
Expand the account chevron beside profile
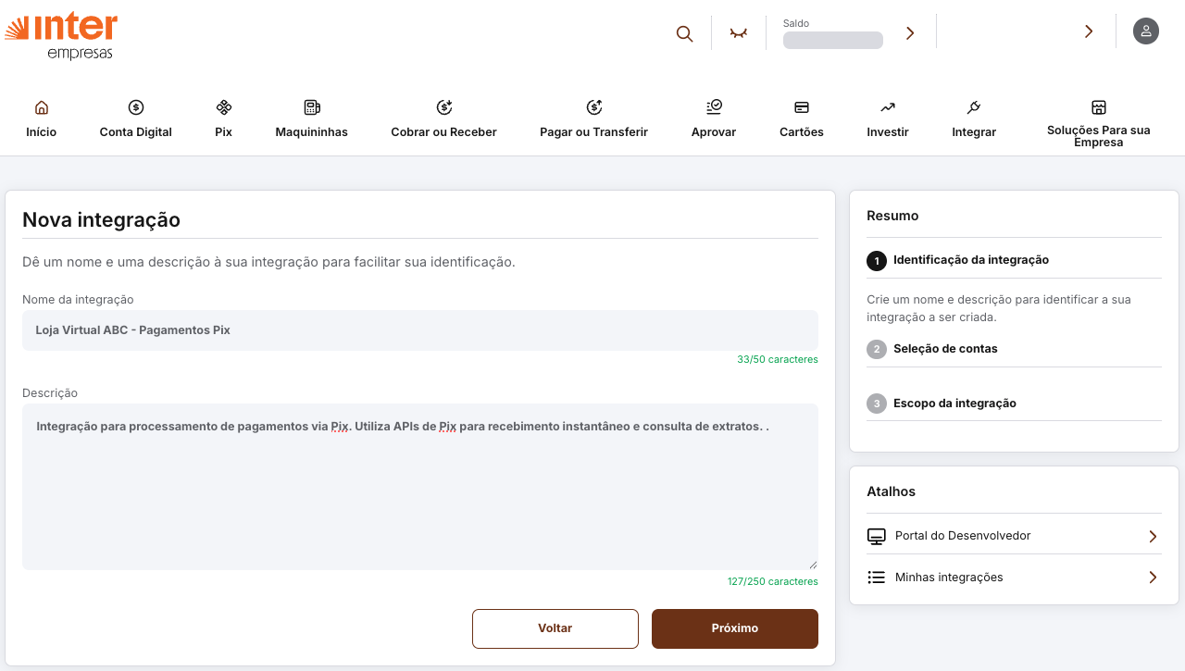1089,31
